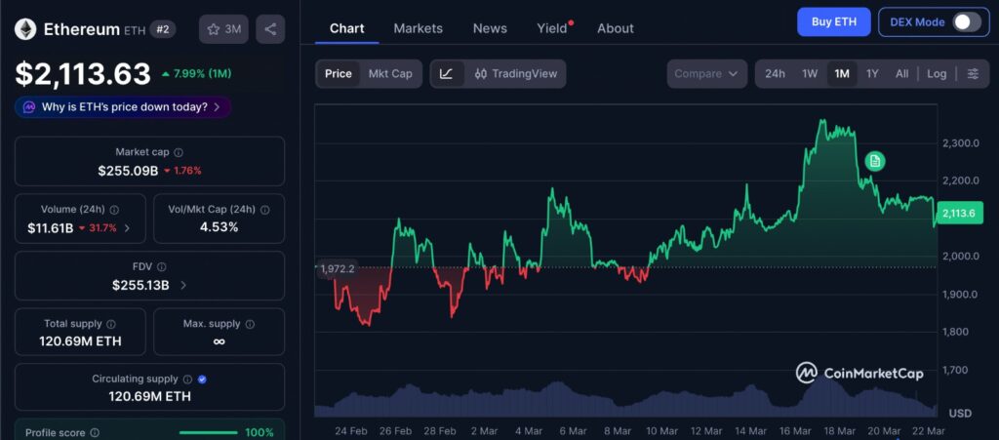Click the $255.13B FDV value
The height and width of the screenshot is (440, 999).
pyautogui.click(x=140, y=285)
